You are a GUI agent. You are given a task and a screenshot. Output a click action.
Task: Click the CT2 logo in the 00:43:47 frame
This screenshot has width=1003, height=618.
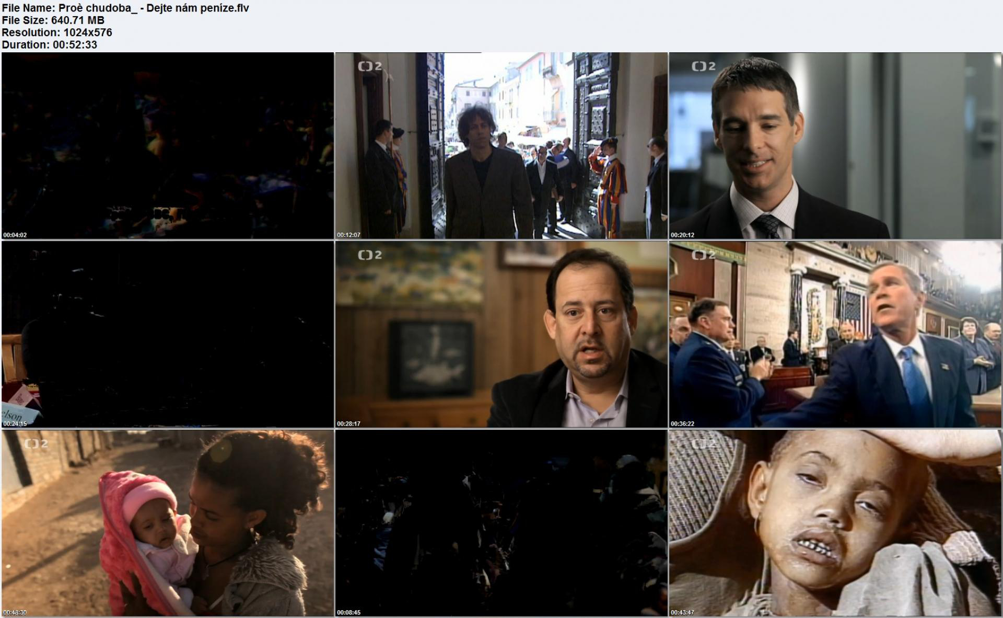tap(704, 444)
